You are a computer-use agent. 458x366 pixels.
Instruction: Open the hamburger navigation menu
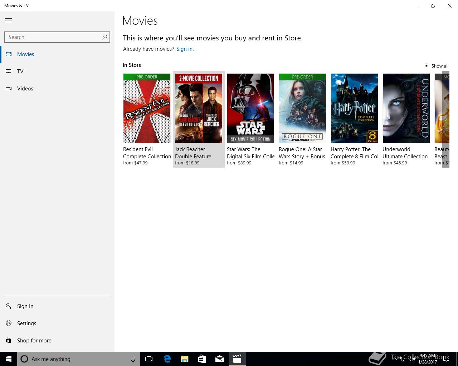click(x=9, y=20)
